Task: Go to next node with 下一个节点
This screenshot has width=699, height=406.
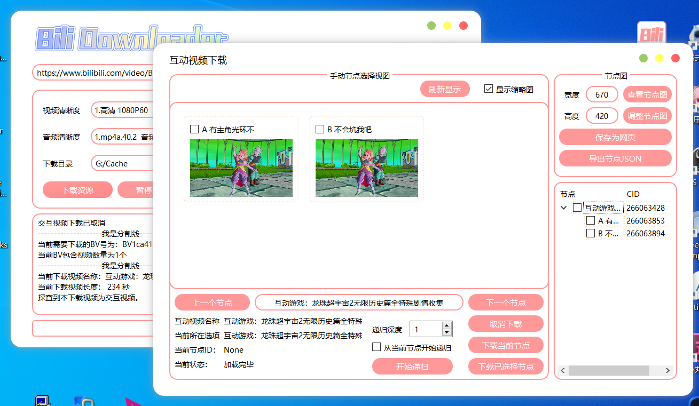Action: tap(505, 302)
